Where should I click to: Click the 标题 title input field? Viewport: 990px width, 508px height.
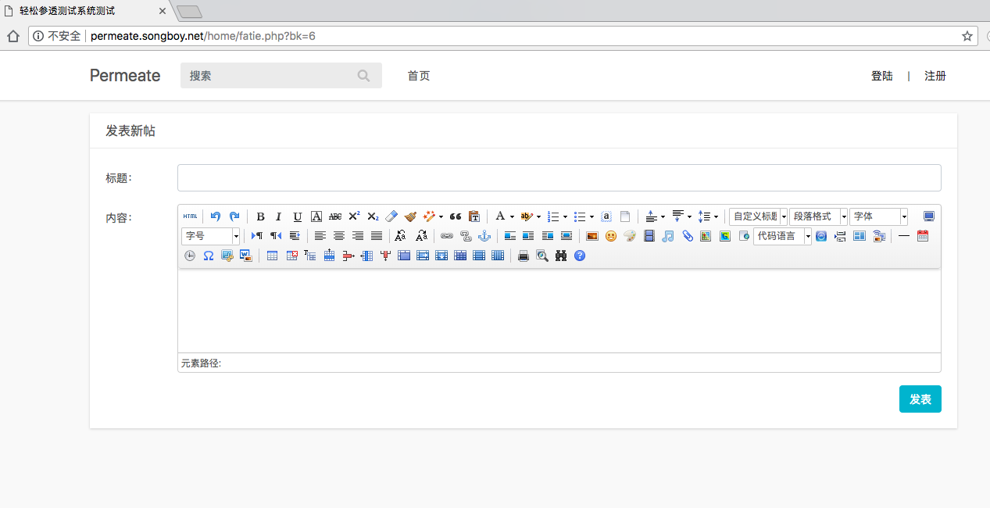point(559,177)
